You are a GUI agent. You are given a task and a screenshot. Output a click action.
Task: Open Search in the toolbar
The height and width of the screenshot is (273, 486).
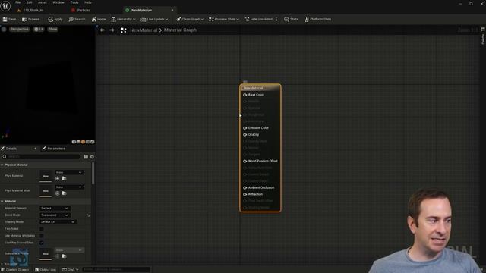[77, 19]
